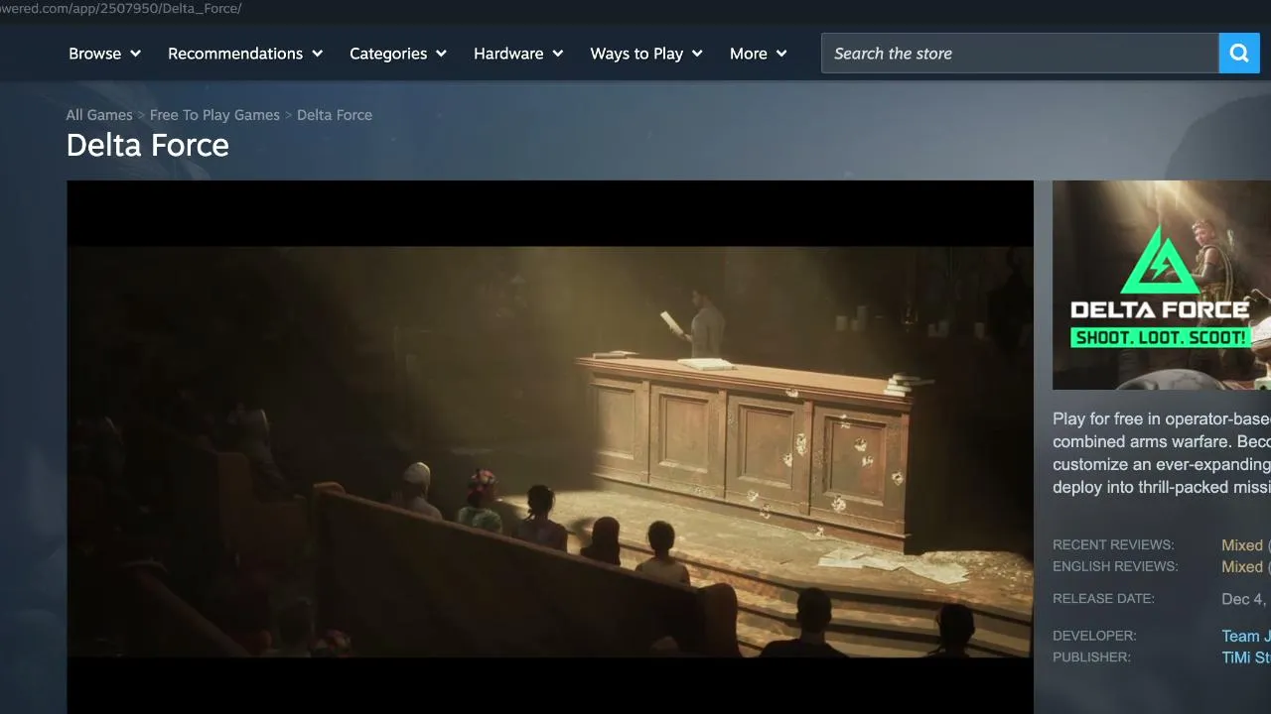Click the Delta Force page title

point(148,146)
